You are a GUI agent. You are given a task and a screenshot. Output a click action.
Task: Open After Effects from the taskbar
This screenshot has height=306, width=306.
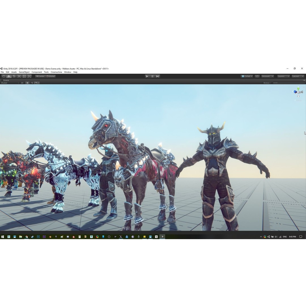coord(44,237)
